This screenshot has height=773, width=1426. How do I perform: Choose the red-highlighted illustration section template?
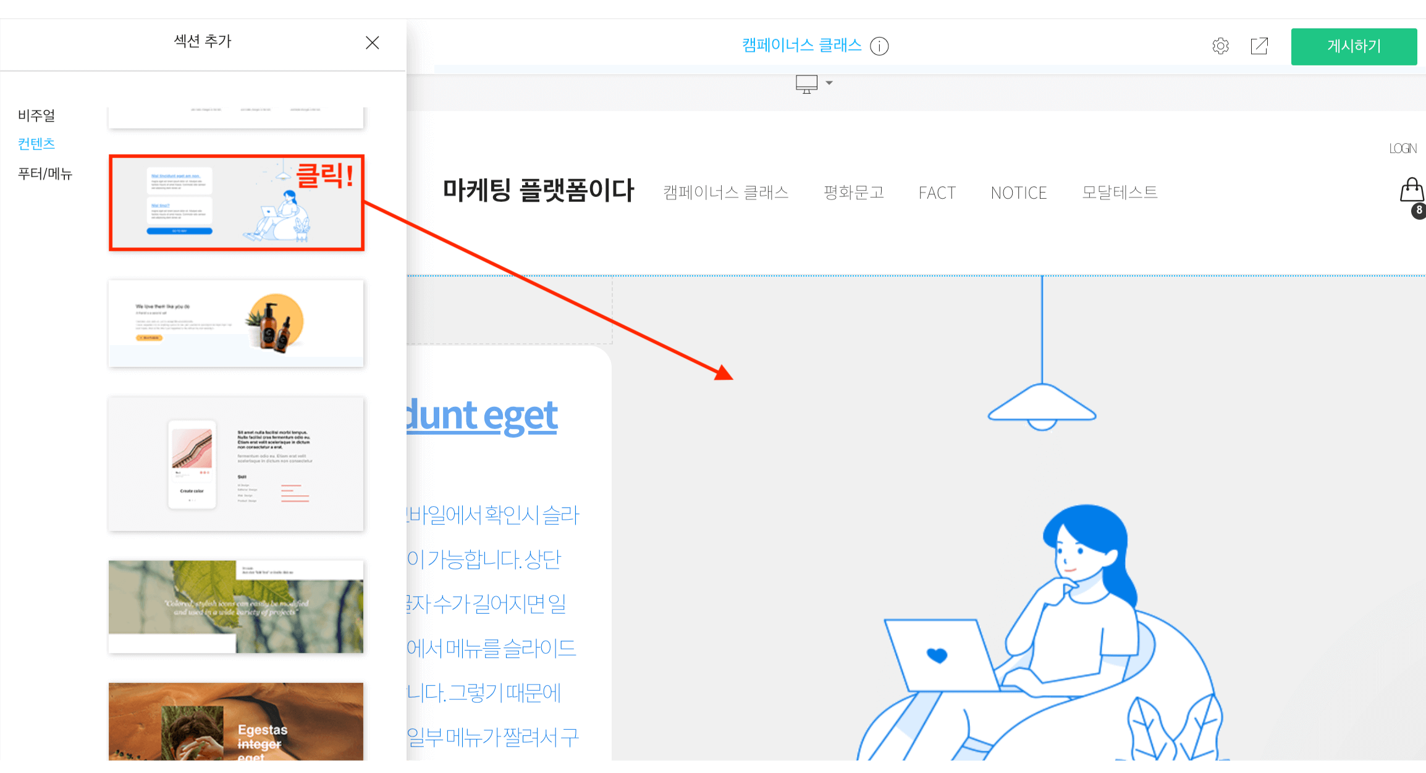pyautogui.click(x=236, y=203)
